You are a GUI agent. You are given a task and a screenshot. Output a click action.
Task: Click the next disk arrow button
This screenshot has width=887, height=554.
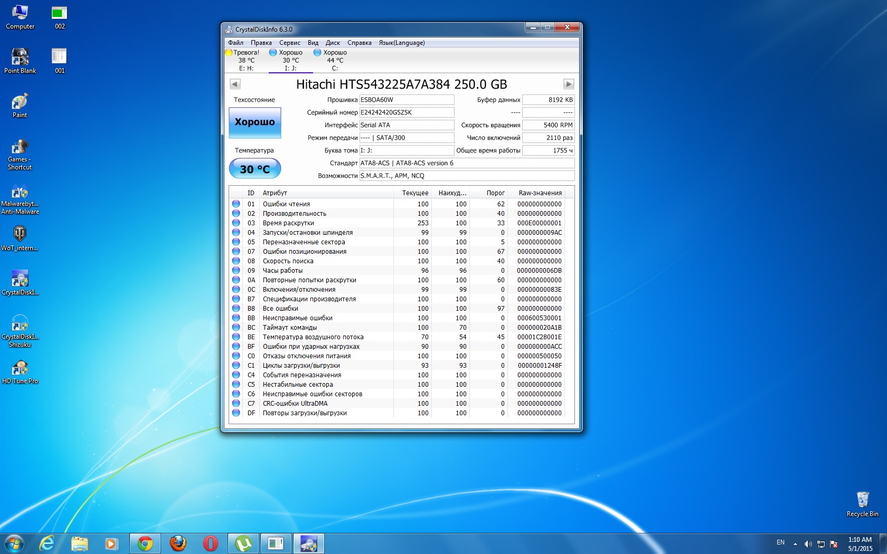coord(568,84)
